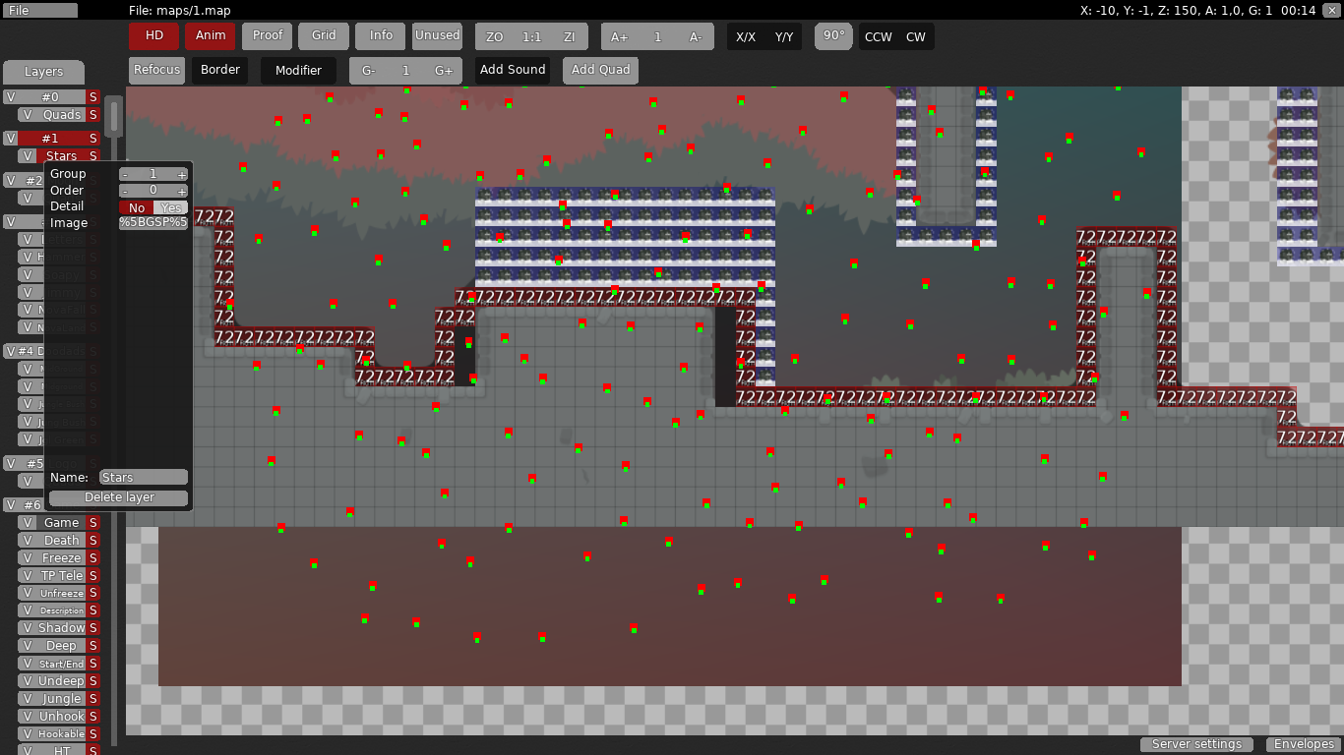The height and width of the screenshot is (755, 1344).
Task: Rotate brush clockwise with CW
Action: click(x=916, y=36)
